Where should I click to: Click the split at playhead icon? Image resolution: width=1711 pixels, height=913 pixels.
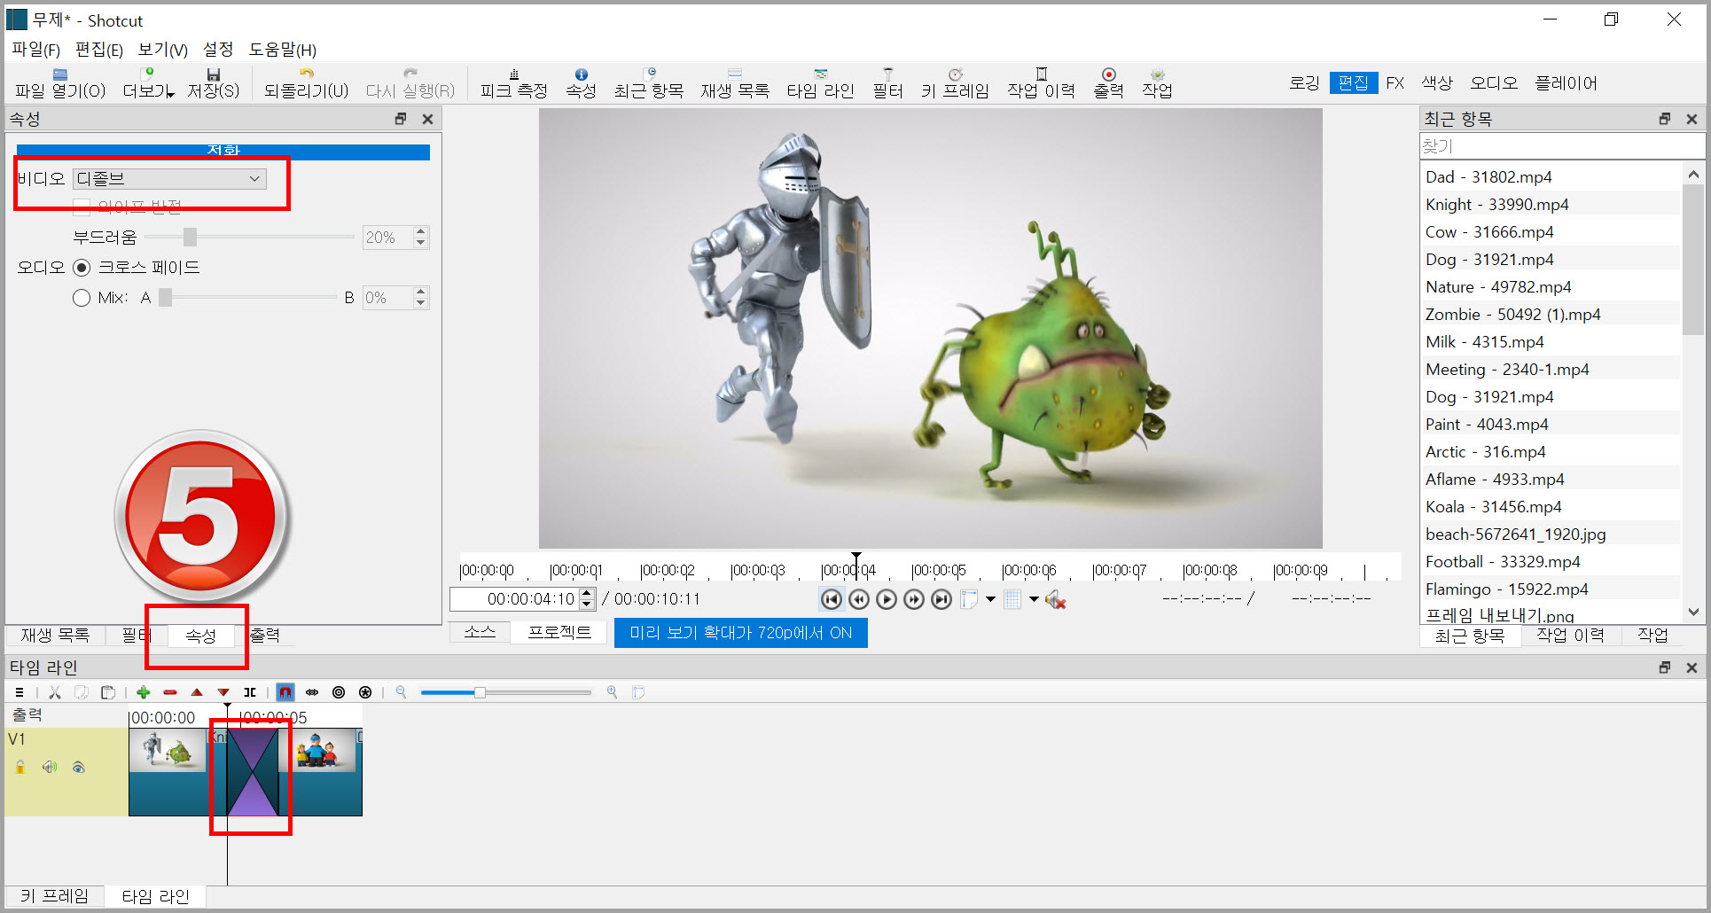coord(250,692)
